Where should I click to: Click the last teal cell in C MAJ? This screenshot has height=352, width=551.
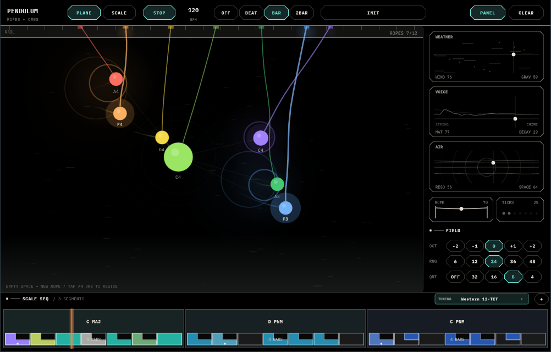tap(170, 339)
